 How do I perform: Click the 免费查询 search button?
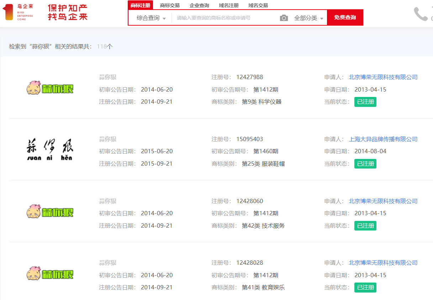[345, 17]
